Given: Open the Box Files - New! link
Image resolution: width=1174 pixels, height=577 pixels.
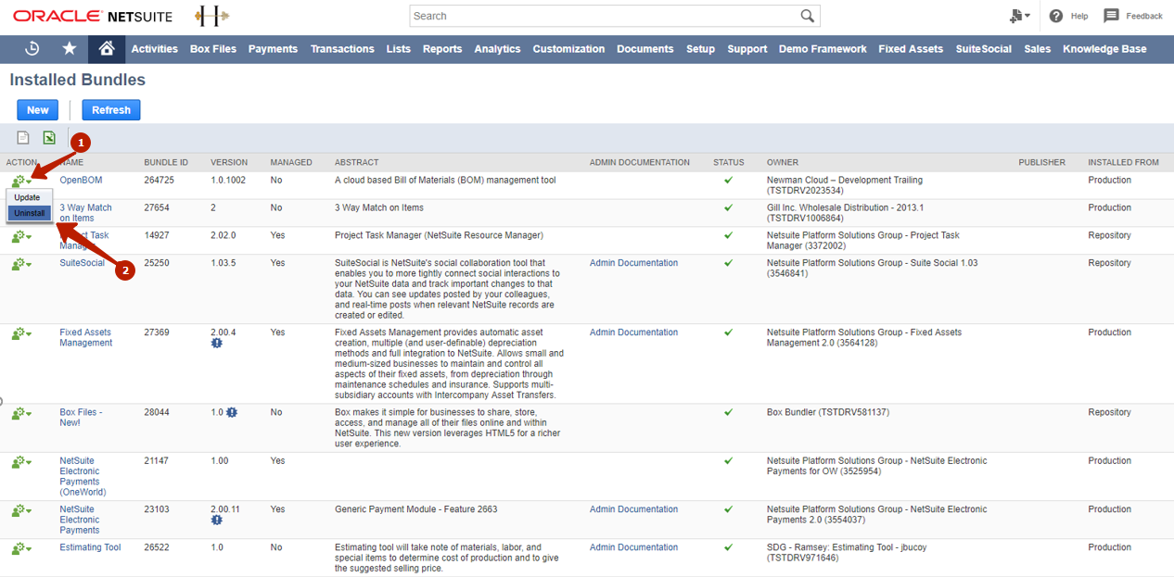Looking at the screenshot, I should point(82,417).
